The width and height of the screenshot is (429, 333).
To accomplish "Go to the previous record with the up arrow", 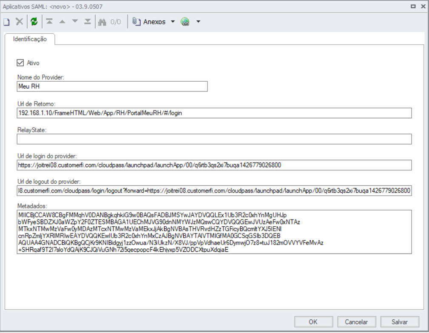I will (x=62, y=22).
